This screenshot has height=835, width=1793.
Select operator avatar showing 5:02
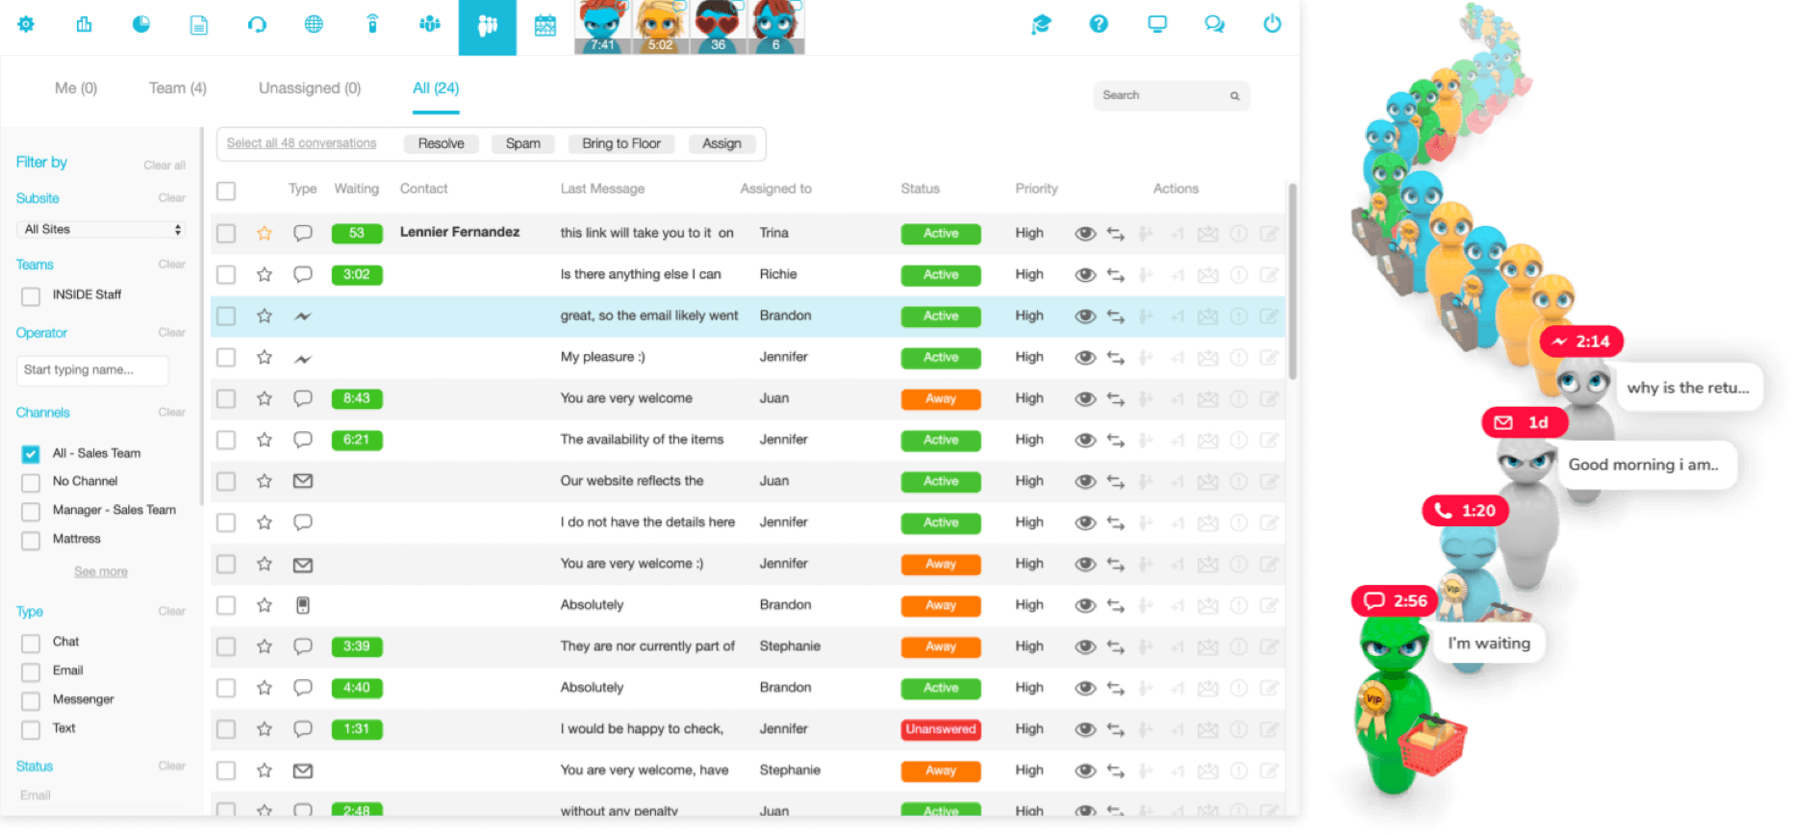(661, 27)
